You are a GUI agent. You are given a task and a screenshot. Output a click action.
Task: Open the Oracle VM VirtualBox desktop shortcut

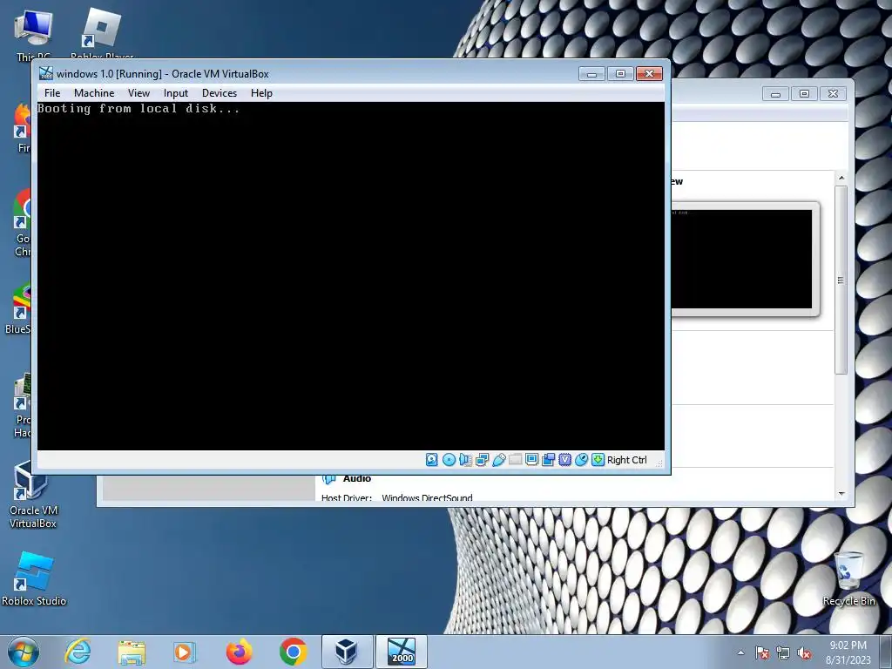coord(32,495)
